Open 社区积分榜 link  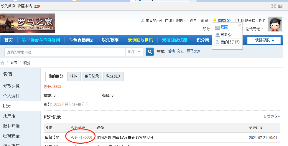pos(246,21)
